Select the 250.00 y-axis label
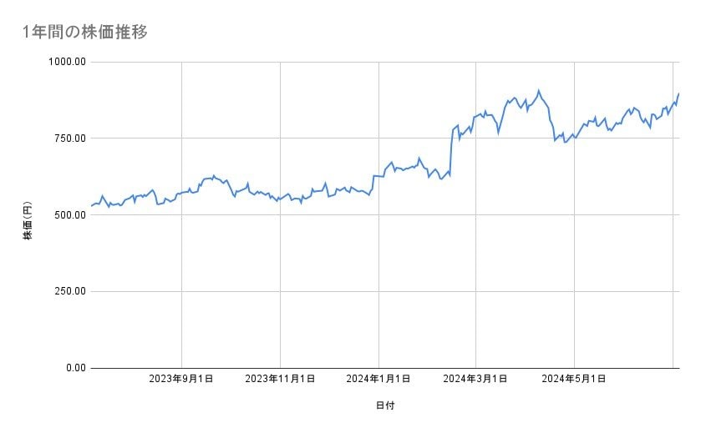This screenshot has height=433, width=701. pos(70,291)
